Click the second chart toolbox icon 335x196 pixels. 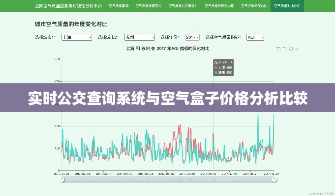click(285, 49)
